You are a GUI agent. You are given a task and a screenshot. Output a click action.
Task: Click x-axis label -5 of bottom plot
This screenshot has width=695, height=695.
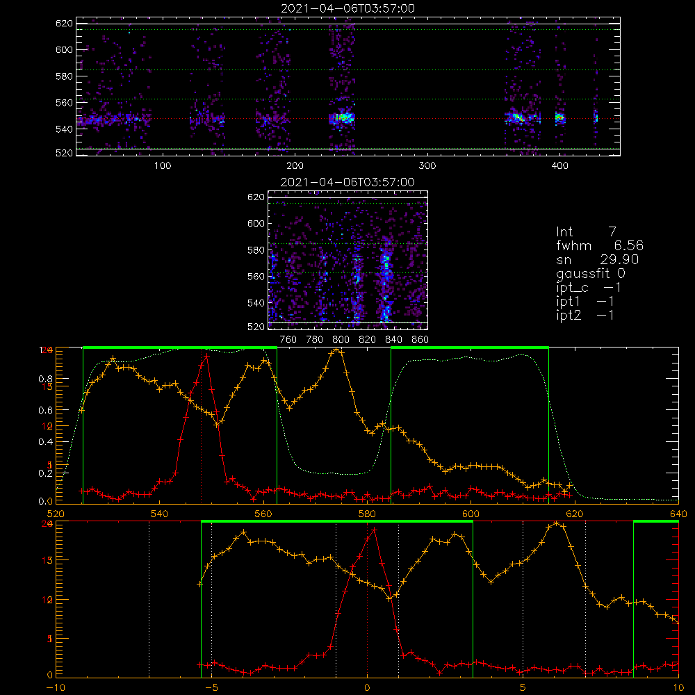(211, 688)
